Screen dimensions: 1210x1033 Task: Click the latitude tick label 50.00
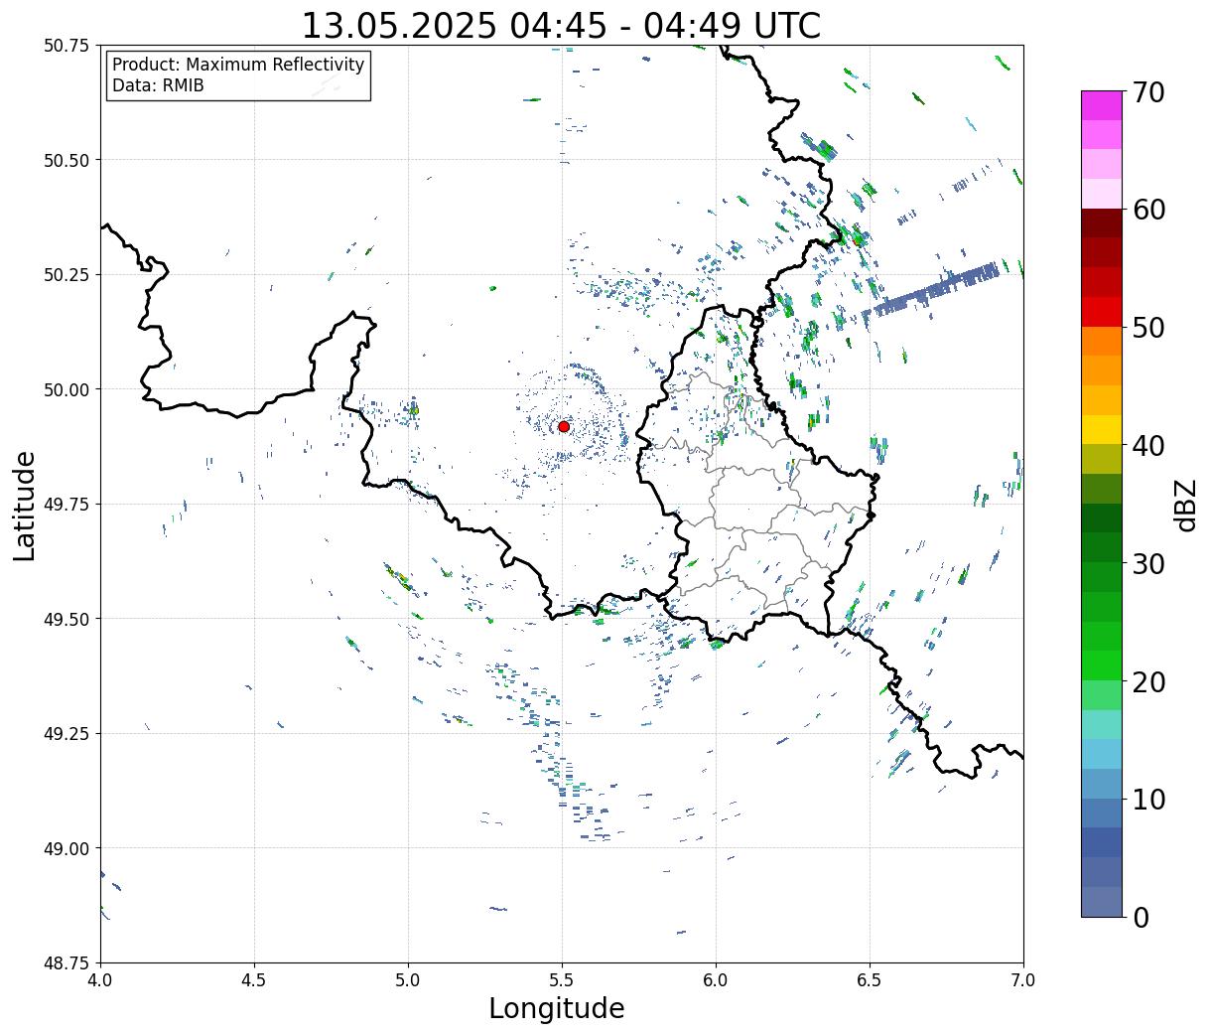pyautogui.click(x=67, y=389)
